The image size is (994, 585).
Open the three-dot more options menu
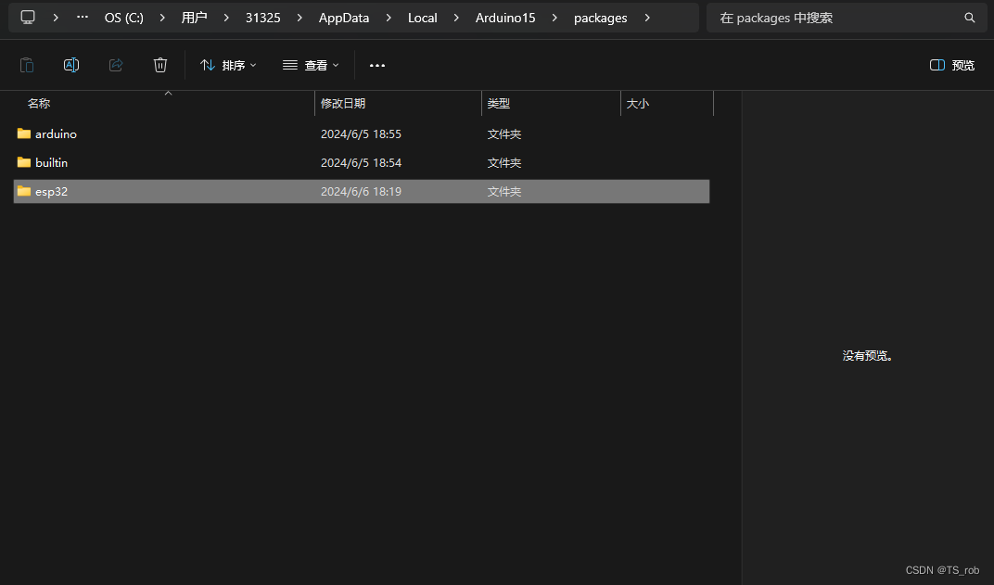tap(377, 65)
